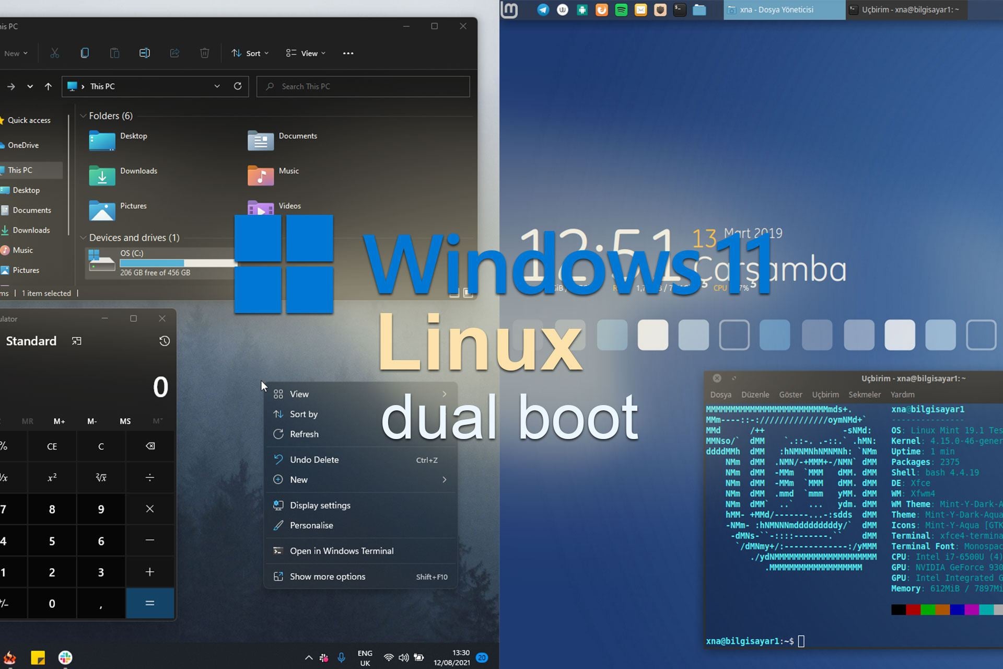The width and height of the screenshot is (1003, 669).
Task: Click the red color block in terminal
Action: click(913, 609)
